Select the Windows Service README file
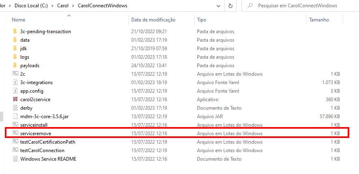The height and width of the screenshot is (174, 359). (x=48, y=159)
